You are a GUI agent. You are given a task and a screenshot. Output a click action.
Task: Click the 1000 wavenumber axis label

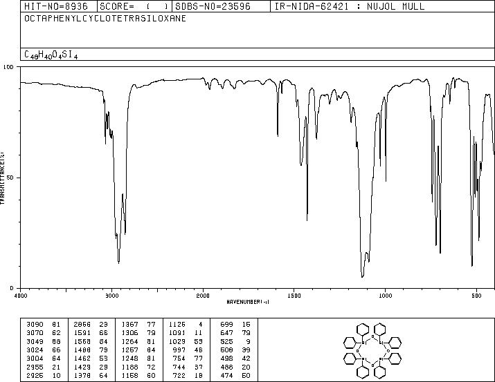385,296
